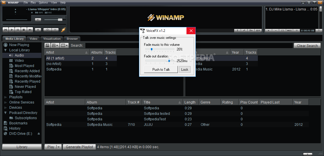Collapse the Local Library tree node
The height and width of the screenshot is (156, 324).
5,50
